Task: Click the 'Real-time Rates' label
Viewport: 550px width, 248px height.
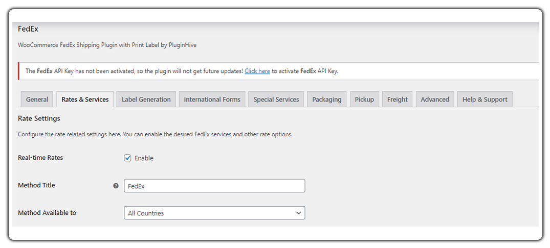Action: coord(40,158)
